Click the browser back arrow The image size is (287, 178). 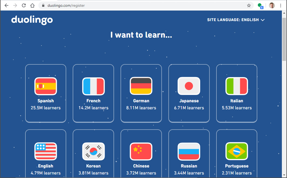[6, 5]
